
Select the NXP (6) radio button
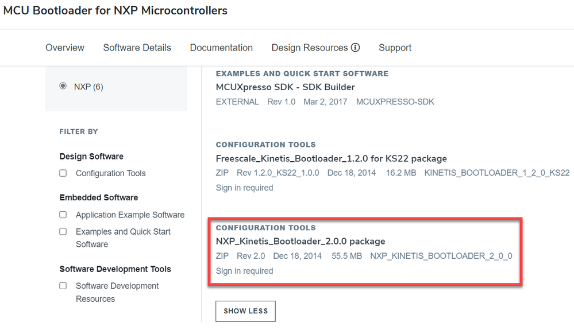pos(63,87)
